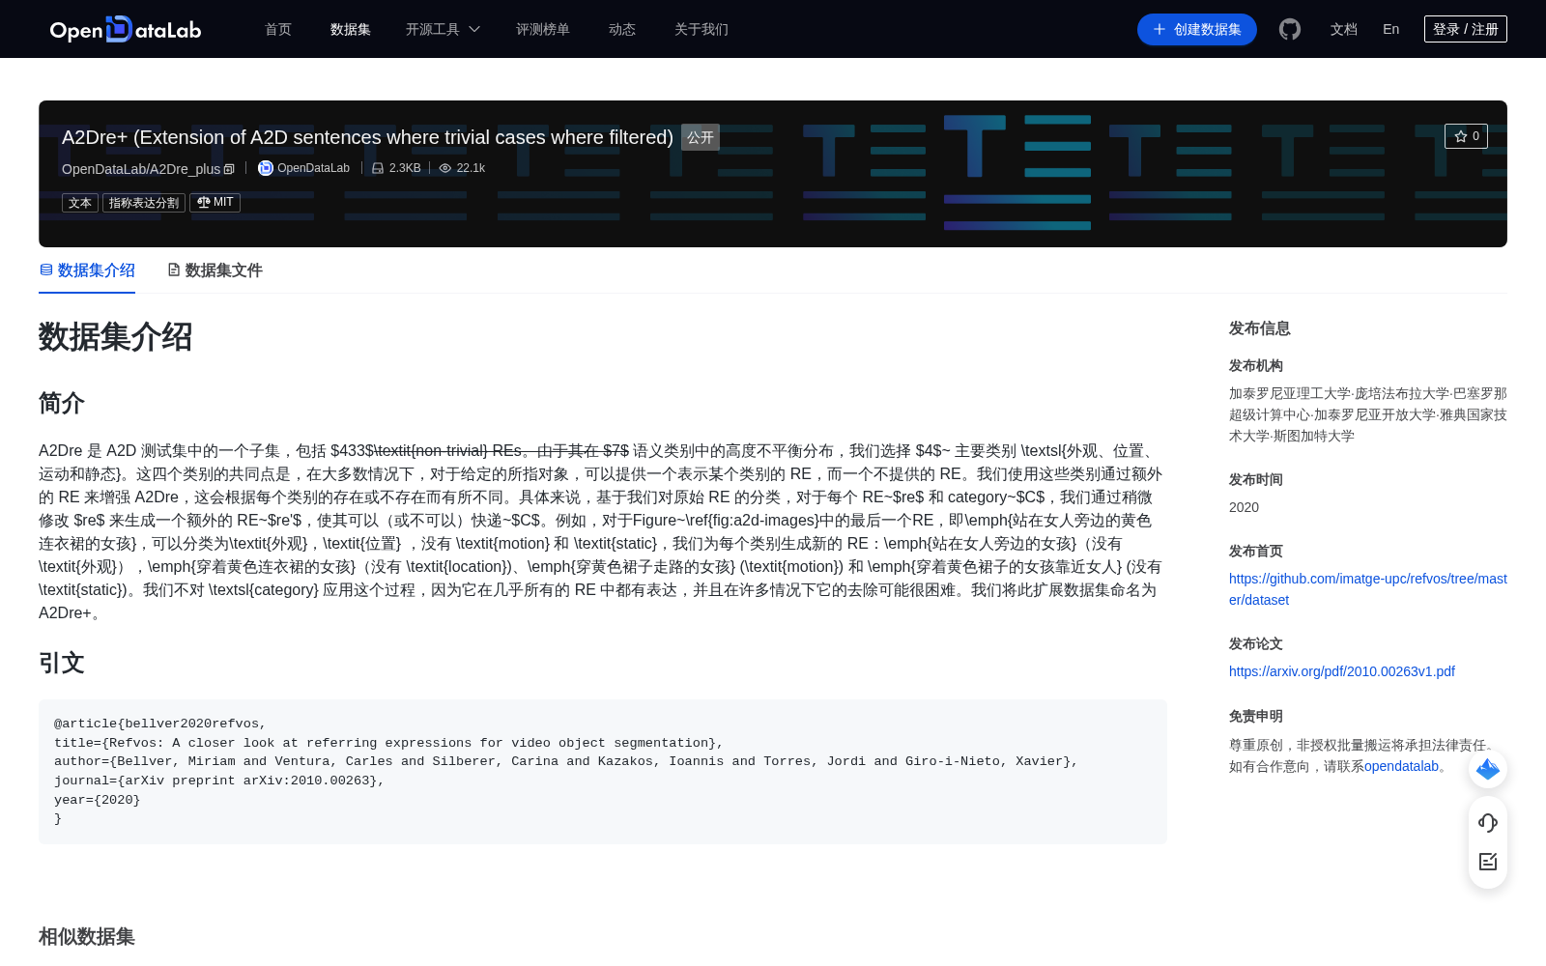
Task: Open the feedback edit note icon
Action: 1488,862
